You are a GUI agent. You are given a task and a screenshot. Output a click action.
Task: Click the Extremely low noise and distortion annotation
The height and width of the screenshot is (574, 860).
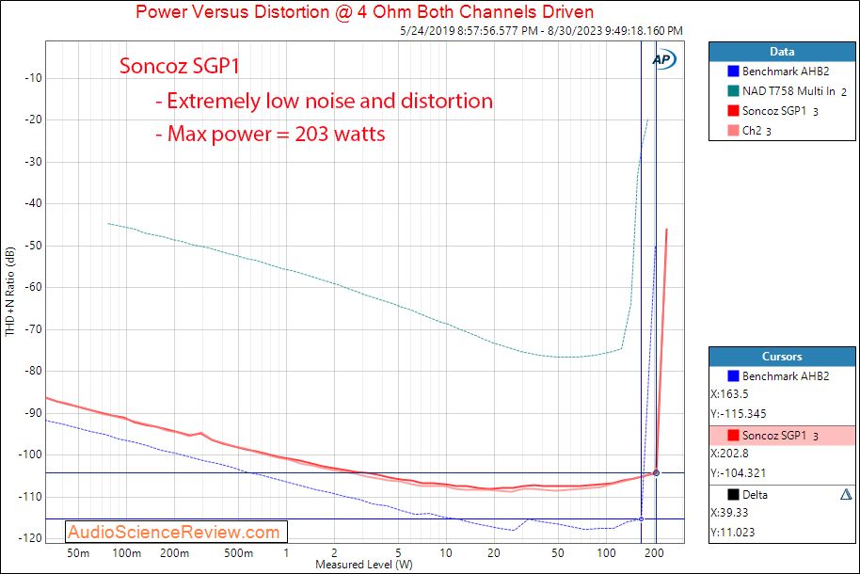pos(324,101)
